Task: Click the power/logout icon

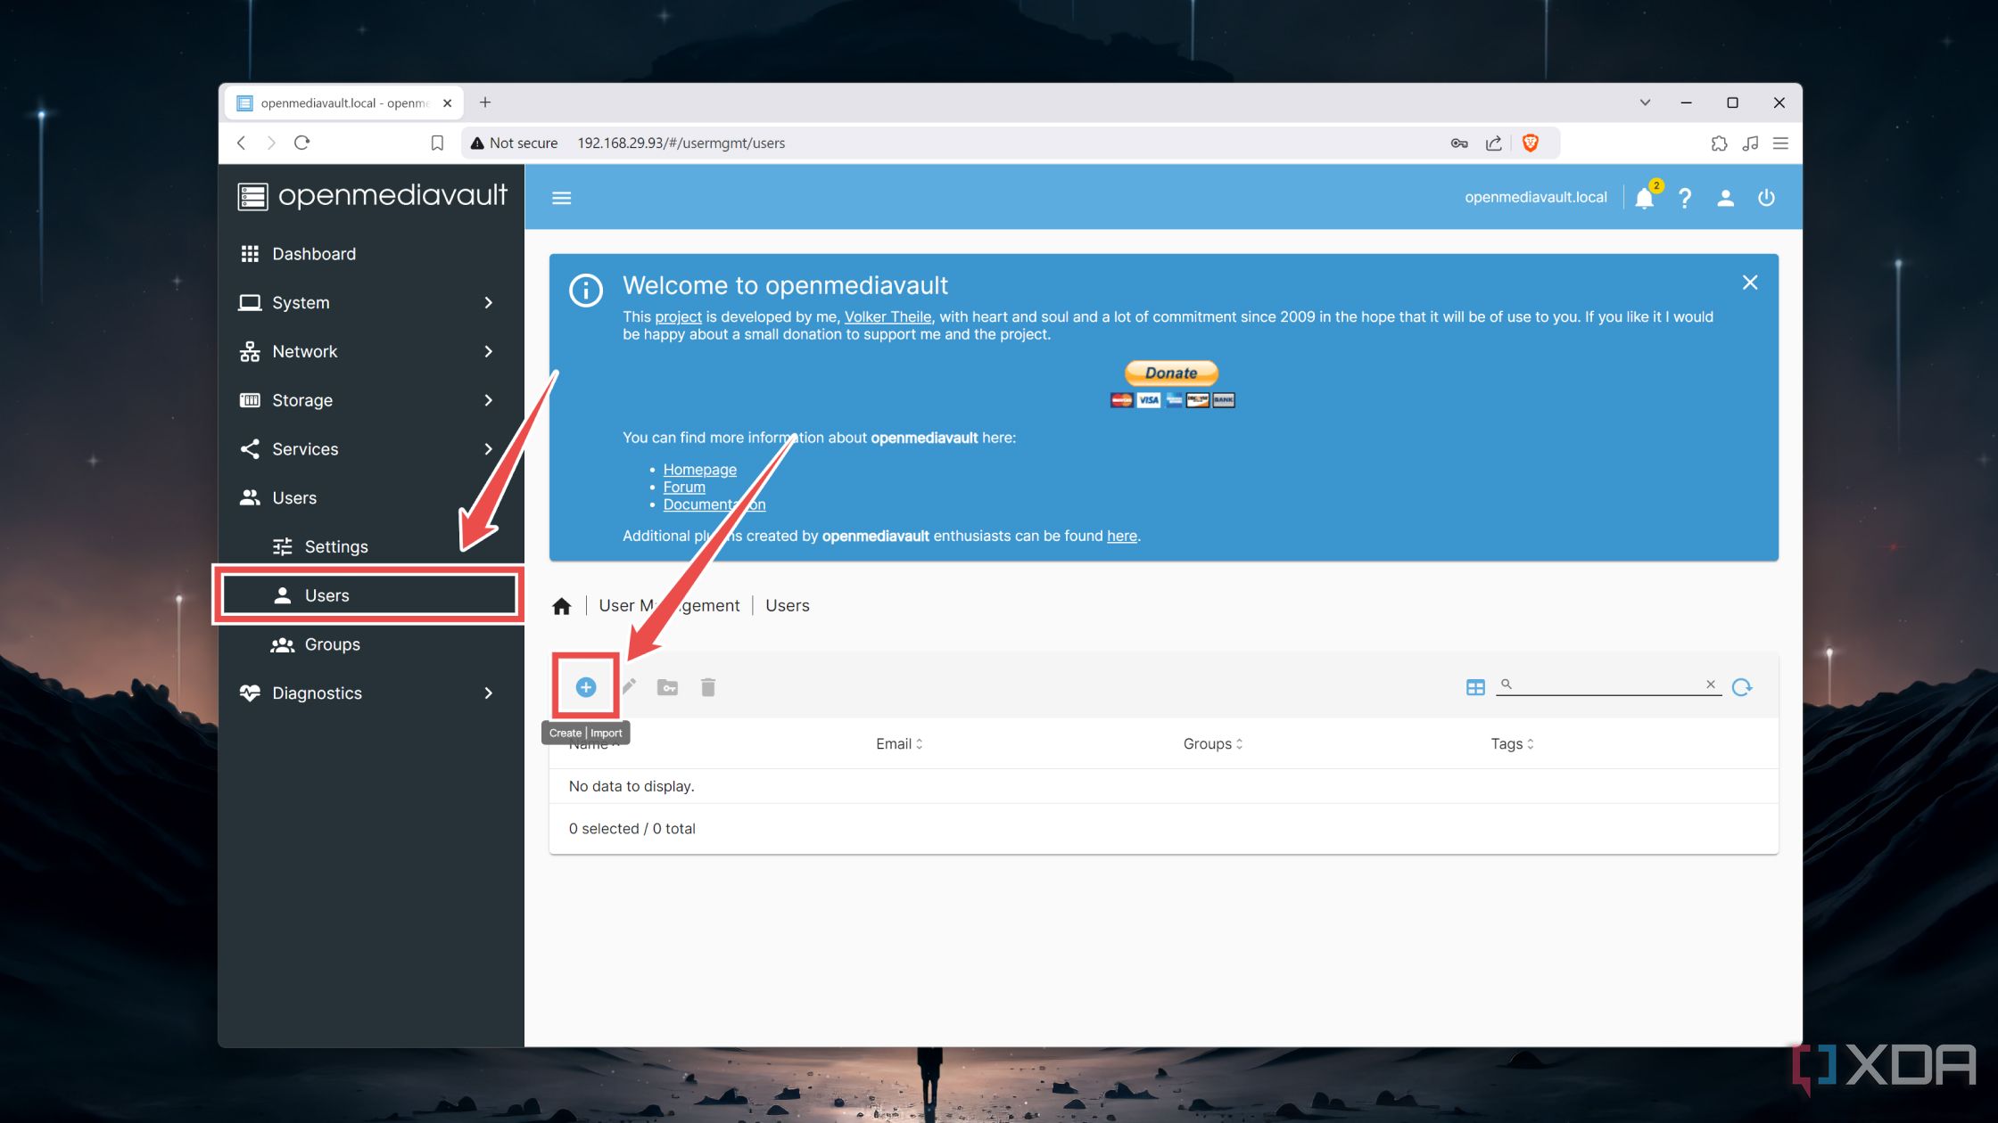Action: (1764, 196)
